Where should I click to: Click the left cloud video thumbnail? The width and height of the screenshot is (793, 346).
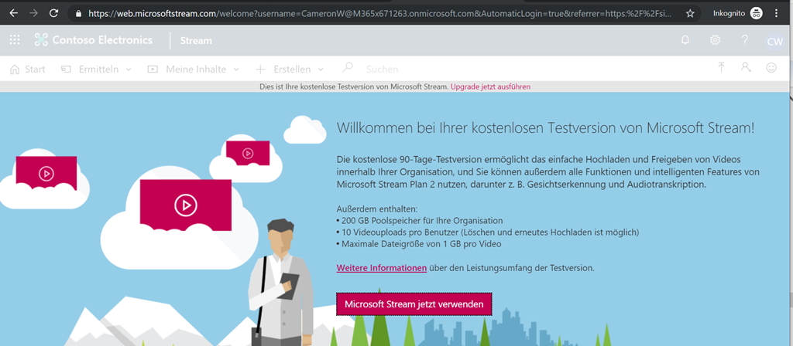(x=46, y=174)
